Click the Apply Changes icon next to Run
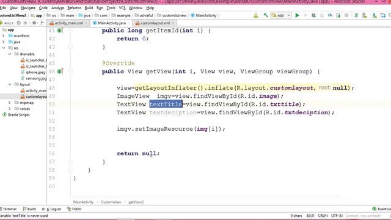Viewport: 391px width, 220px height. (x=305, y=15)
